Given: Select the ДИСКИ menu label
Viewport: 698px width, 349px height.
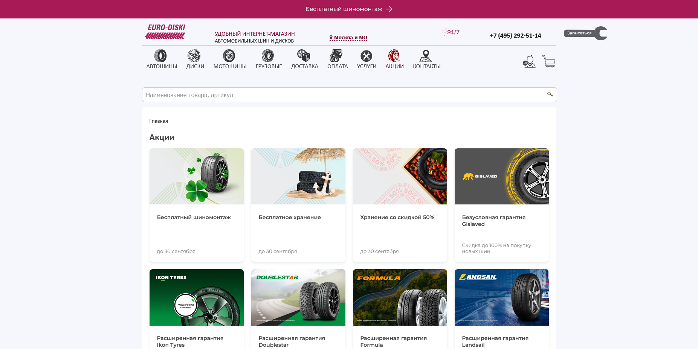Looking at the screenshot, I should (x=195, y=66).
